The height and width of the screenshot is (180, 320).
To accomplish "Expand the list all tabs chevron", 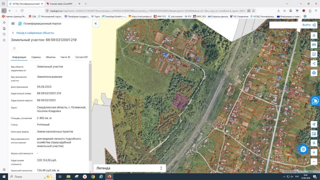I will [x=287, y=4].
